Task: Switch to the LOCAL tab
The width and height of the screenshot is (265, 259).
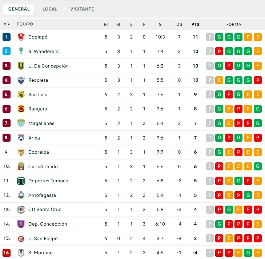Action: [x=50, y=9]
